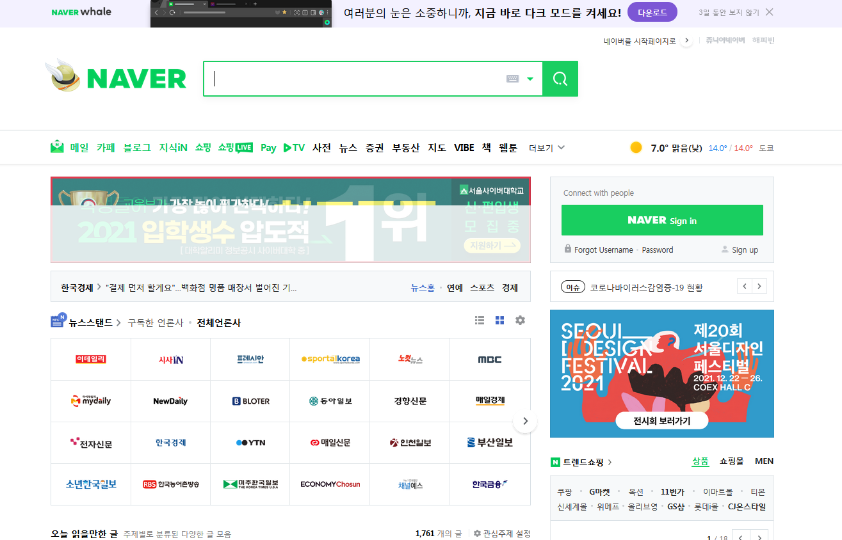Click the green search magnifier button
Viewport: 842px width, 540px height.
click(560, 79)
